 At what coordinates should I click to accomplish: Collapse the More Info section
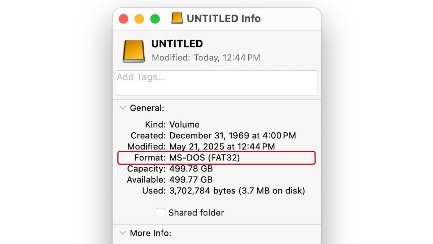click(x=122, y=233)
